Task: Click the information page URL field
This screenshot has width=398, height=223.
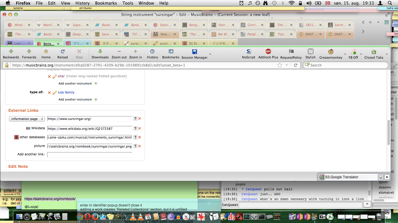Action: [90, 118]
